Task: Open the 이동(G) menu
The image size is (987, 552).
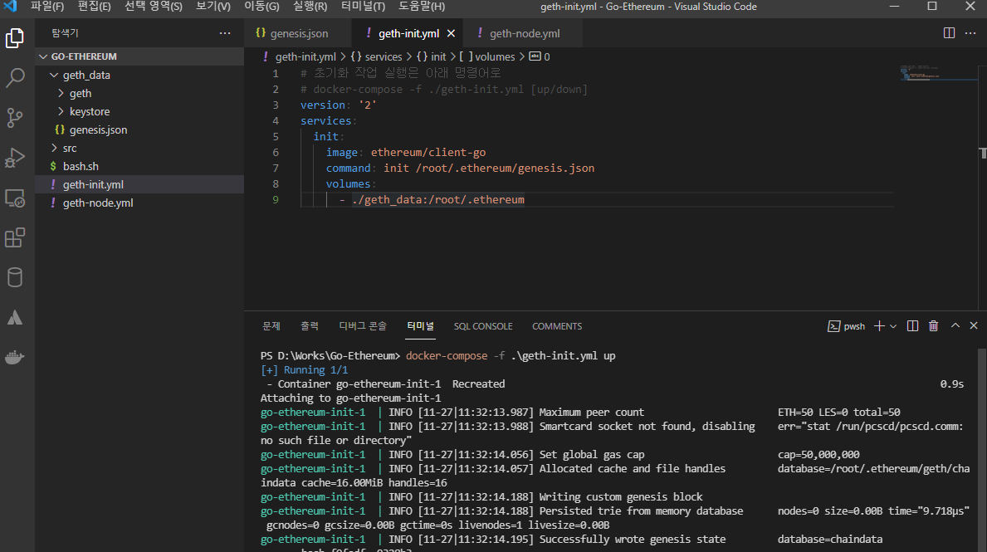Action: (261, 7)
